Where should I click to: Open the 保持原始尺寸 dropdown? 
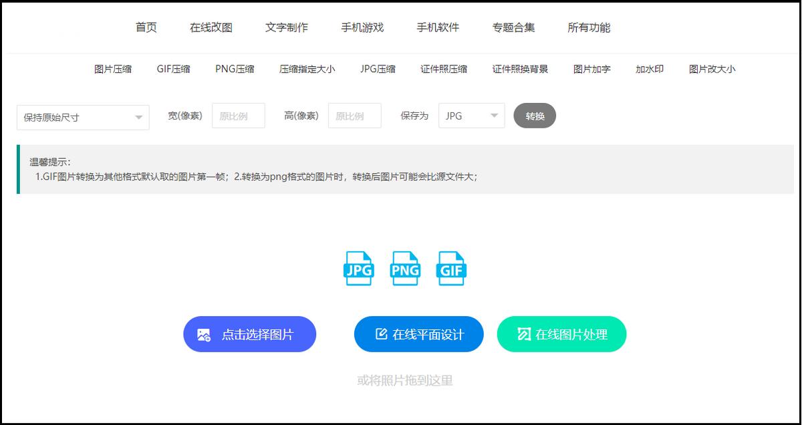[x=83, y=116]
